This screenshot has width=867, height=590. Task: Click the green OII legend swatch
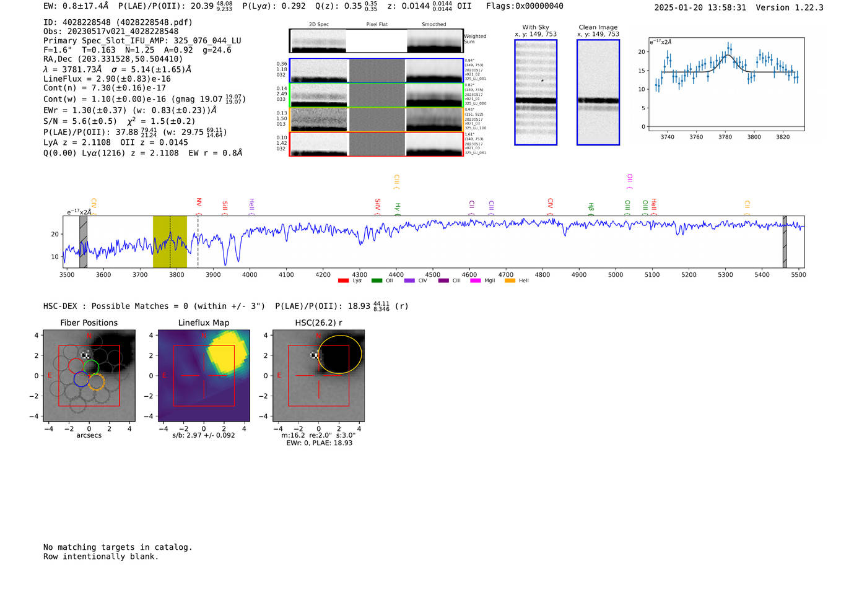(377, 280)
